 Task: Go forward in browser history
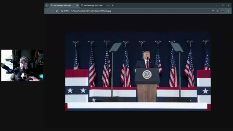click(x=52, y=11)
